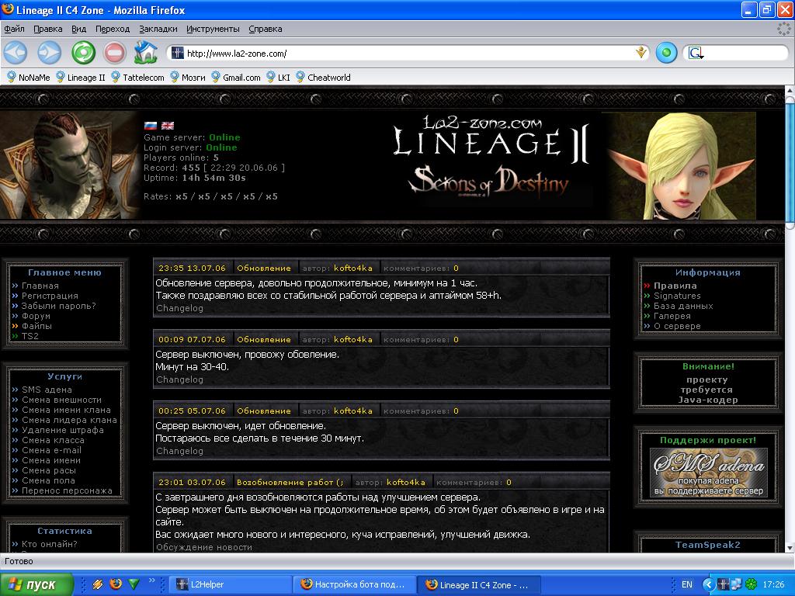
Task: Go to the Home page icon
Action: coord(145,53)
